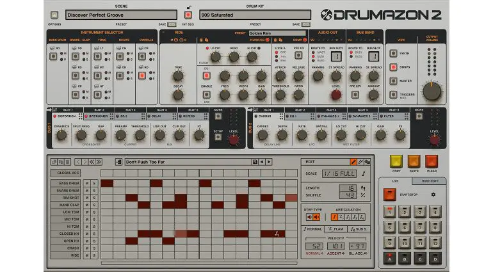493x272 pixels.
Task: Click the Options button at top left
Action: (x=55, y=14)
